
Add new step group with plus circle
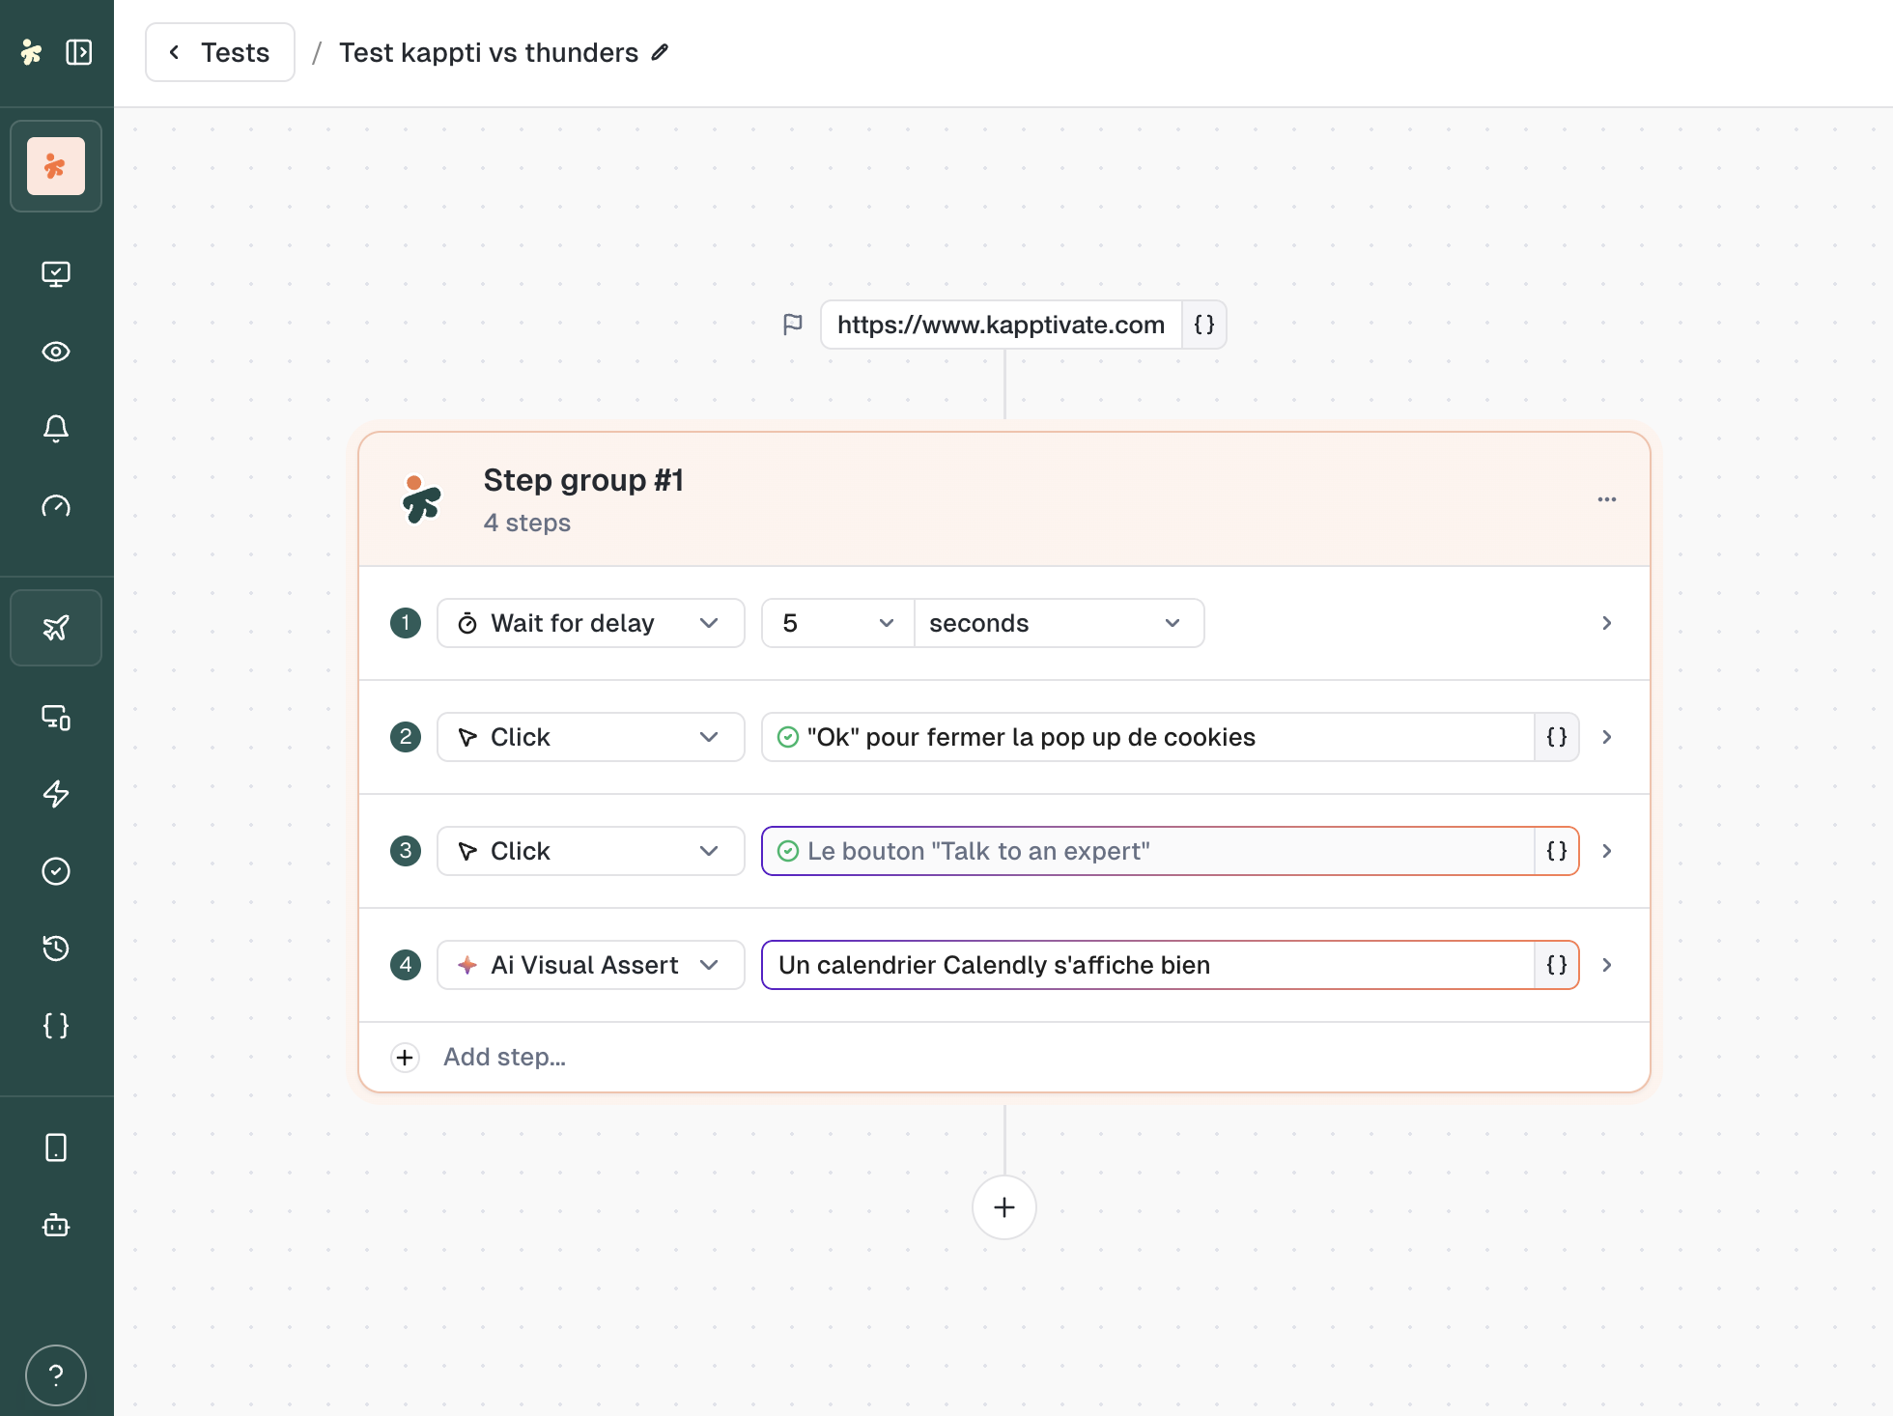1004,1207
